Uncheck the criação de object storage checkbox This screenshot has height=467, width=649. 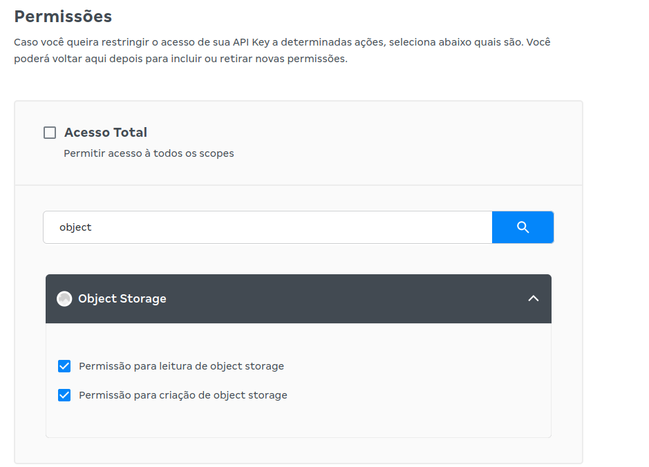tap(64, 395)
